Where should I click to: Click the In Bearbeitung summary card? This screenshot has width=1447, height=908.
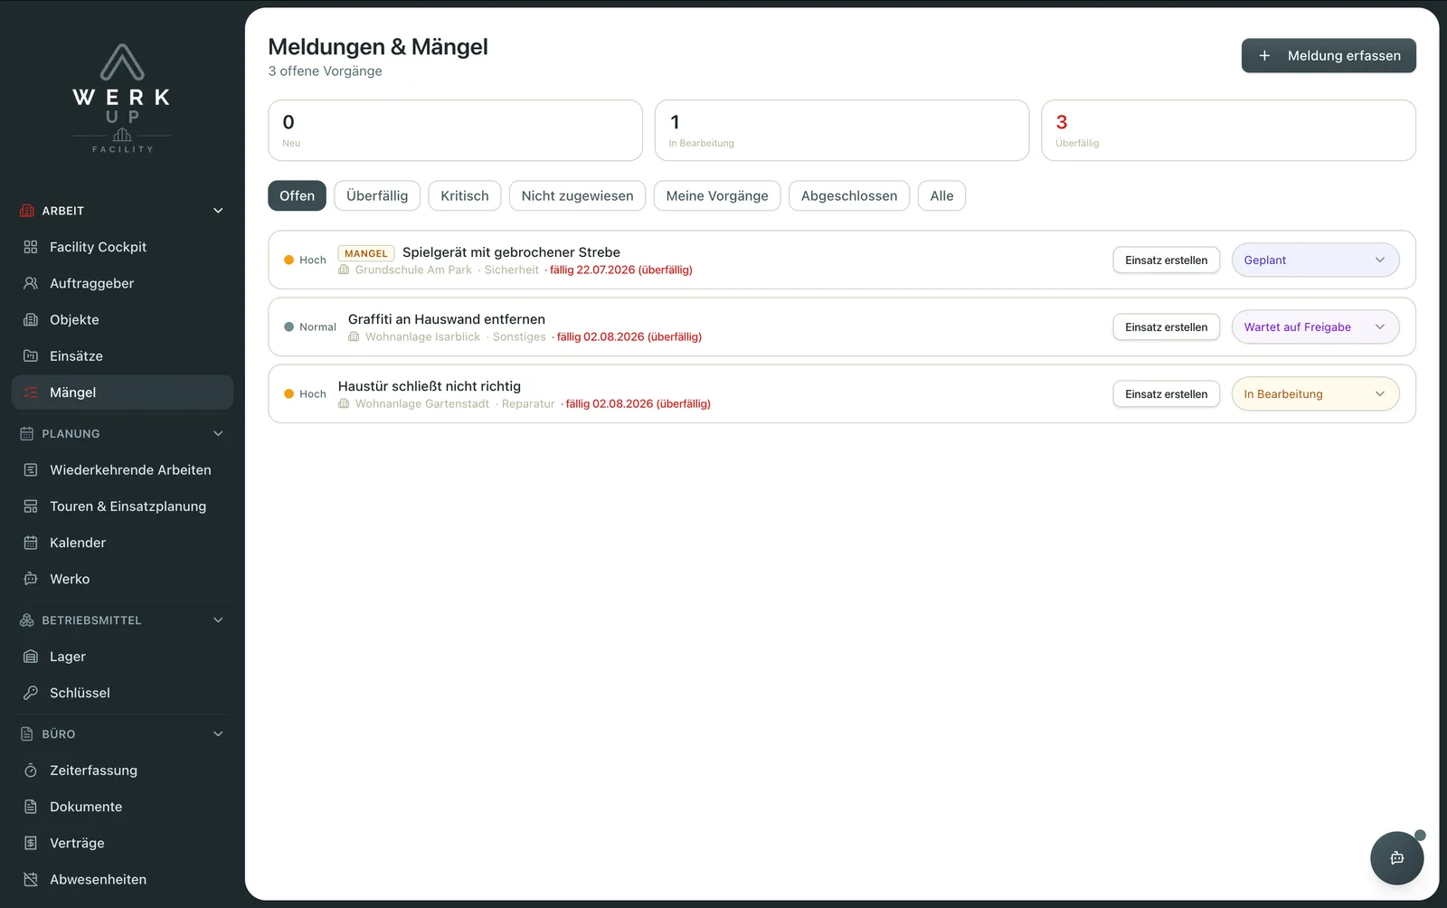(x=841, y=130)
